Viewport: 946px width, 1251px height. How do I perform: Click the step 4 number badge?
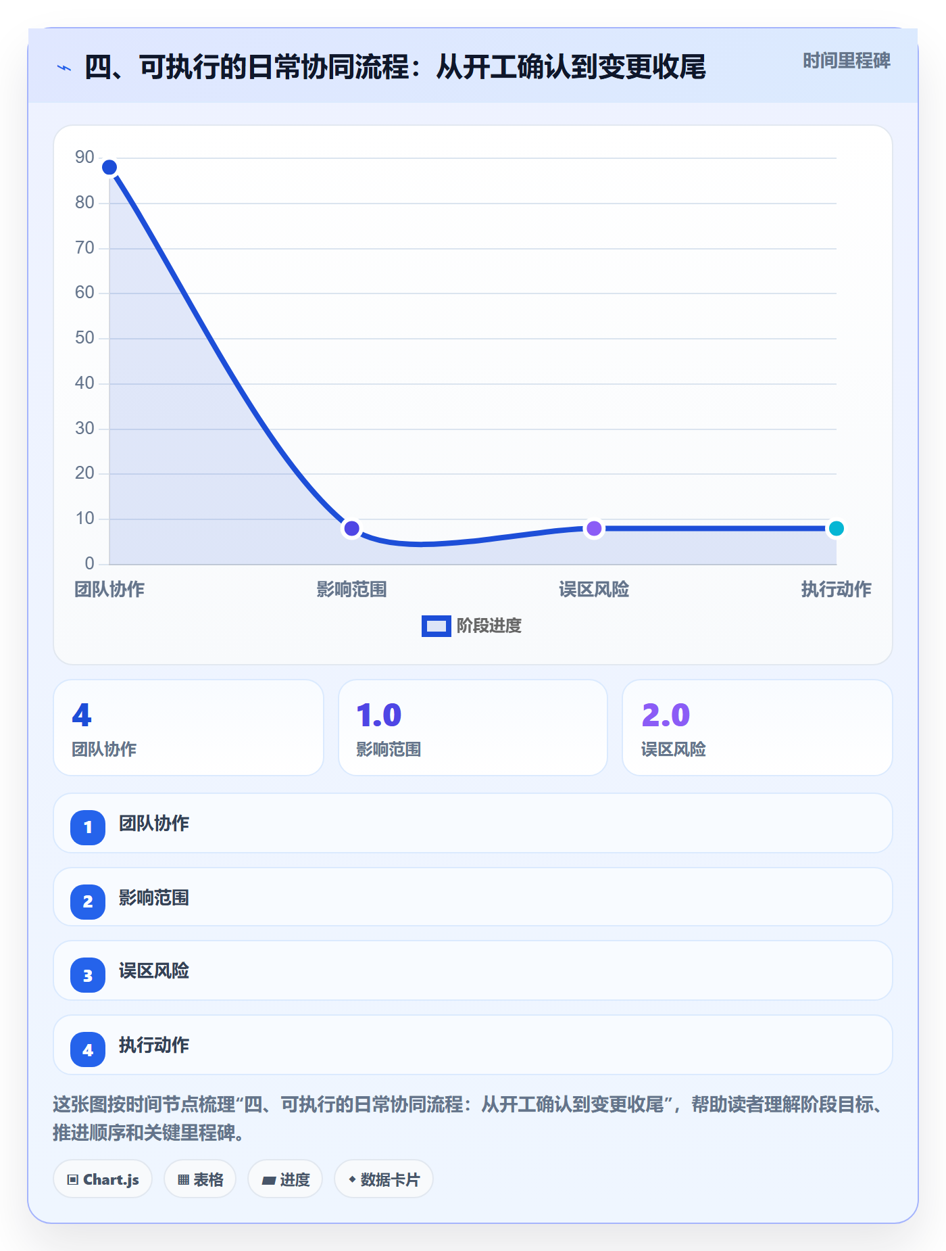[x=88, y=1049]
